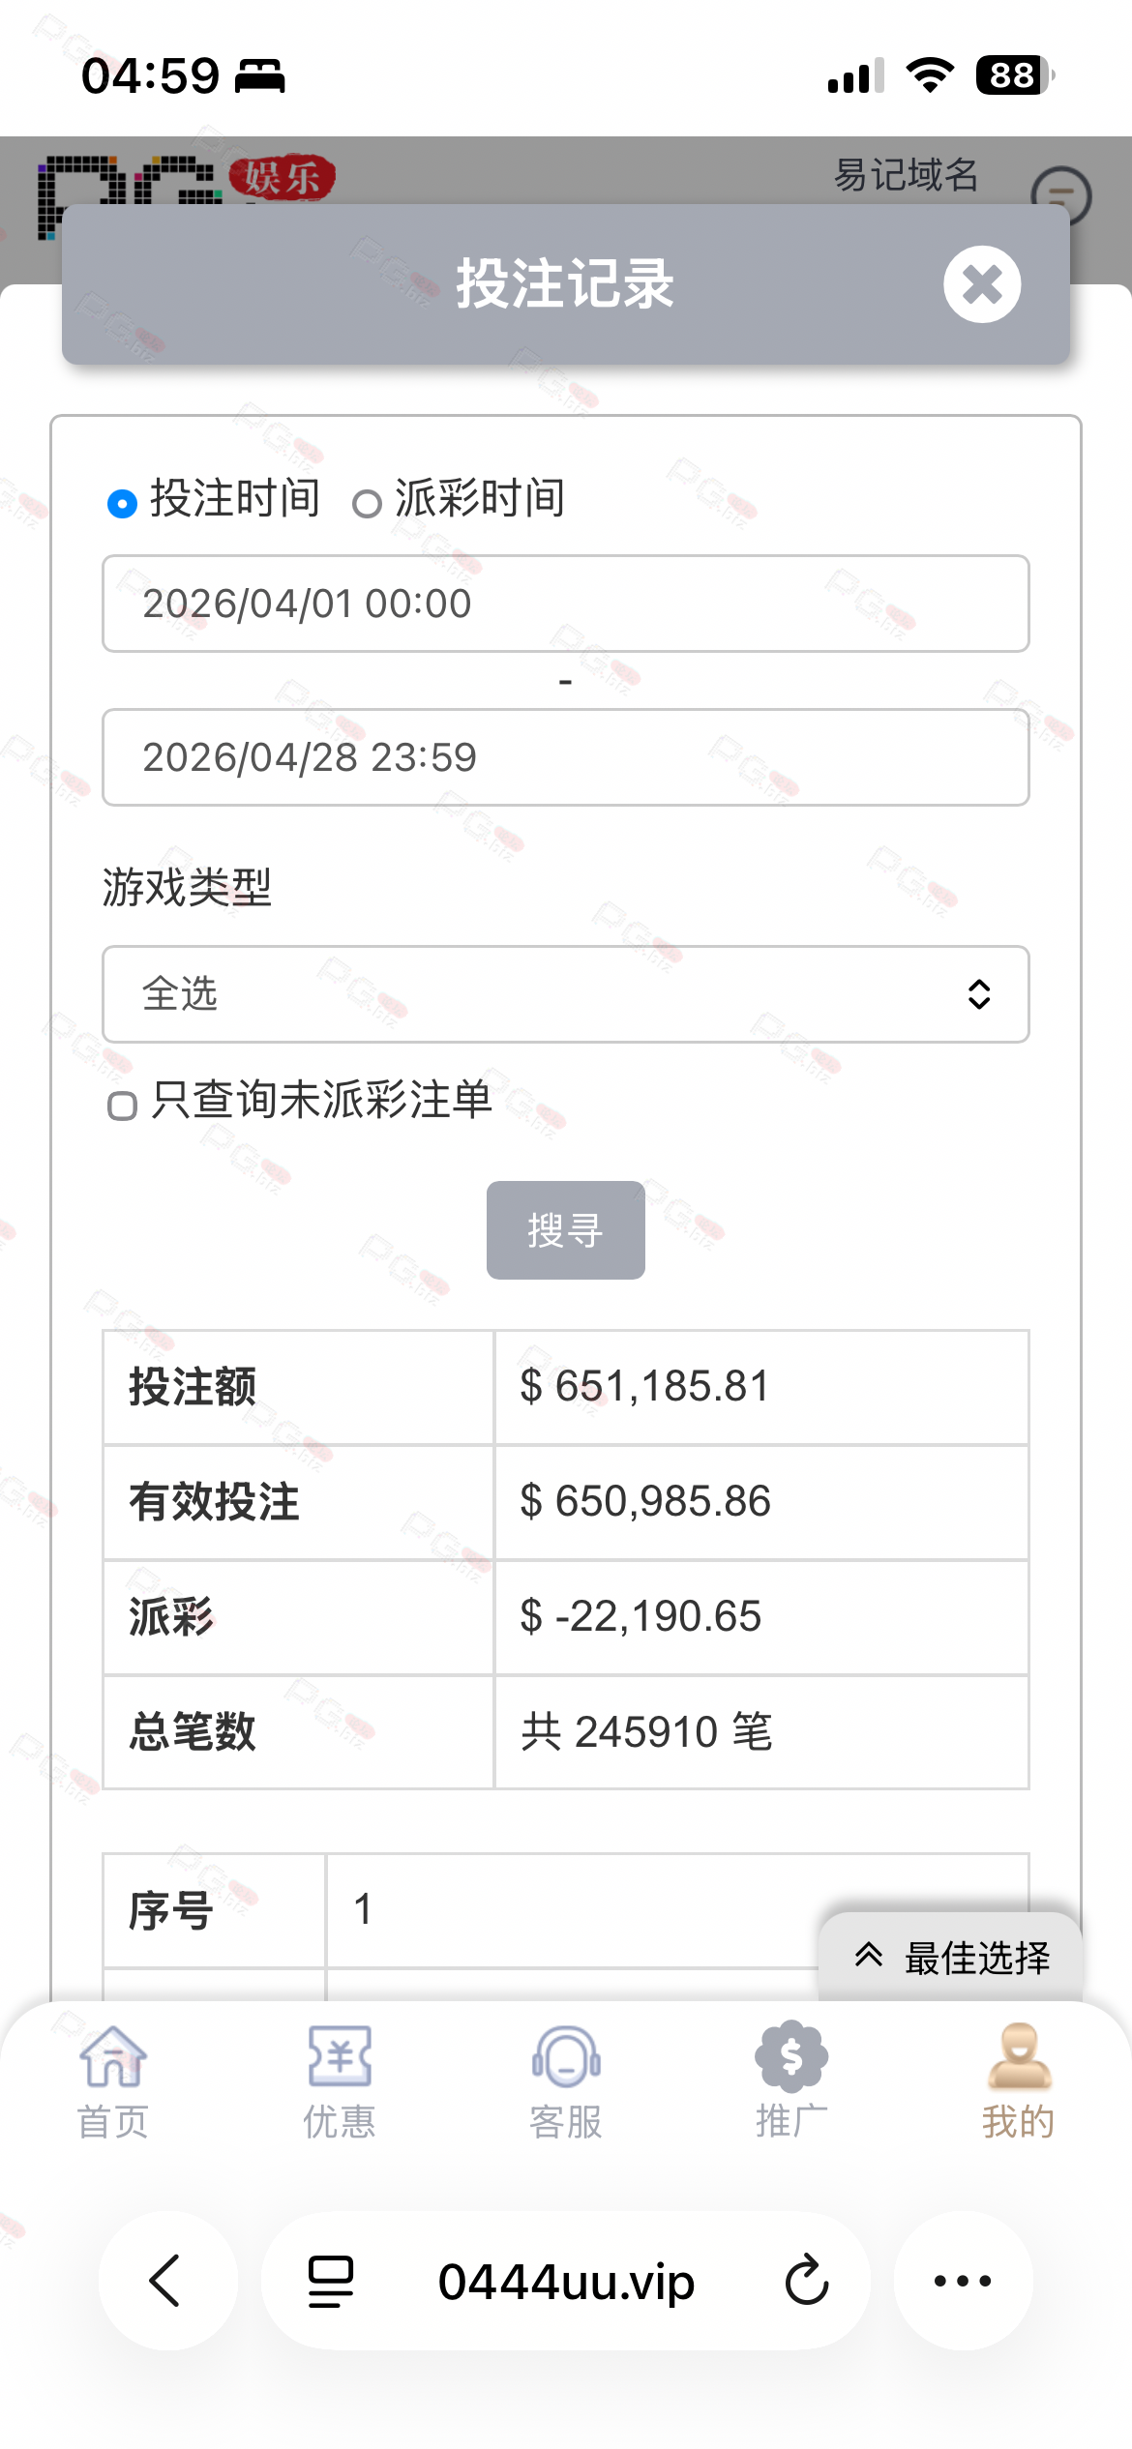
Task: Select the 投注时间 radio button
Action: click(x=122, y=504)
